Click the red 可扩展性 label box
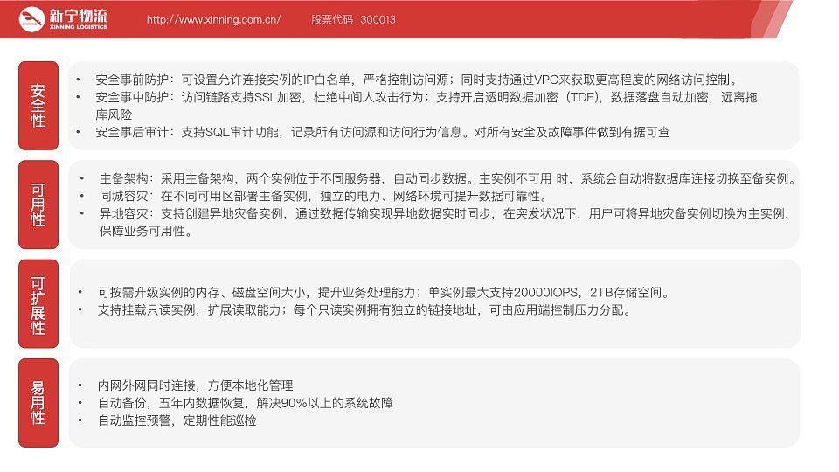This screenshot has height=472, width=839. tap(38, 304)
